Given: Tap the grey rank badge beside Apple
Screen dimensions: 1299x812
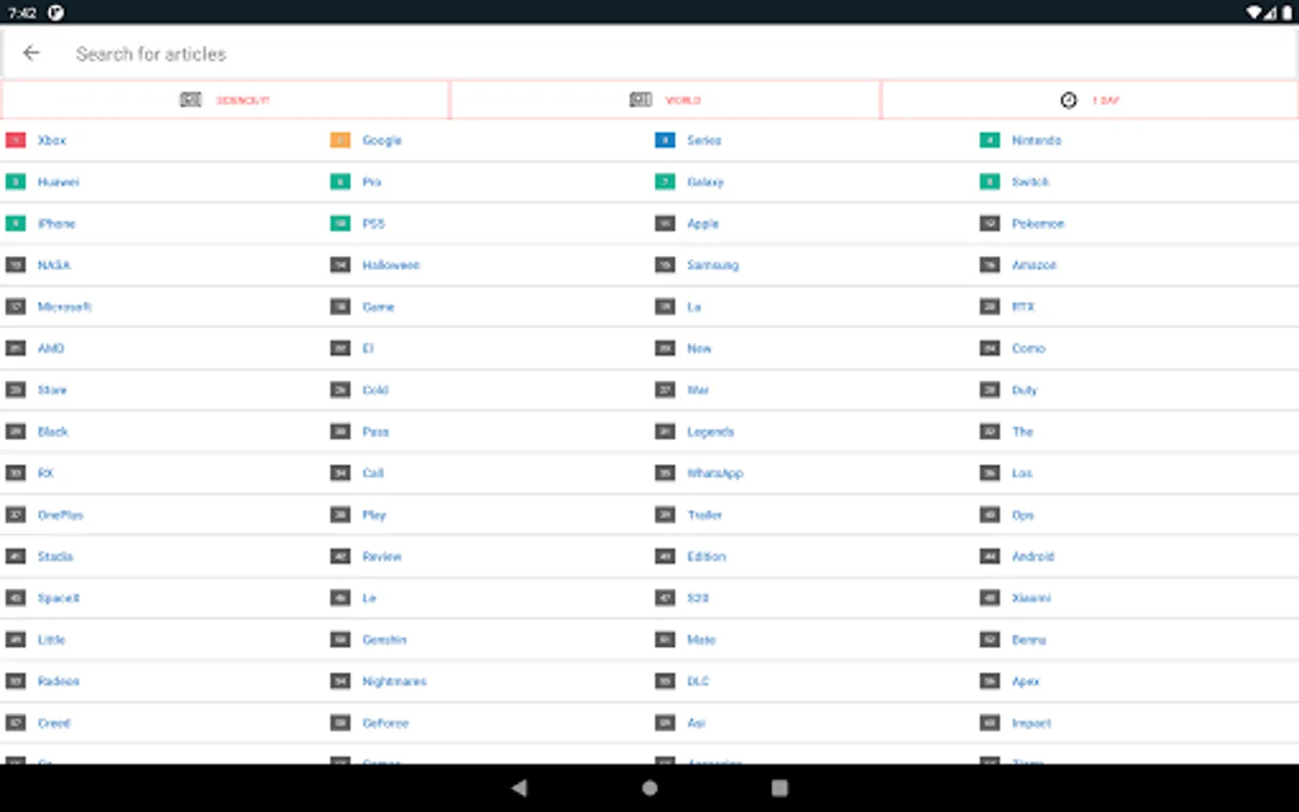Looking at the screenshot, I should pos(665,223).
